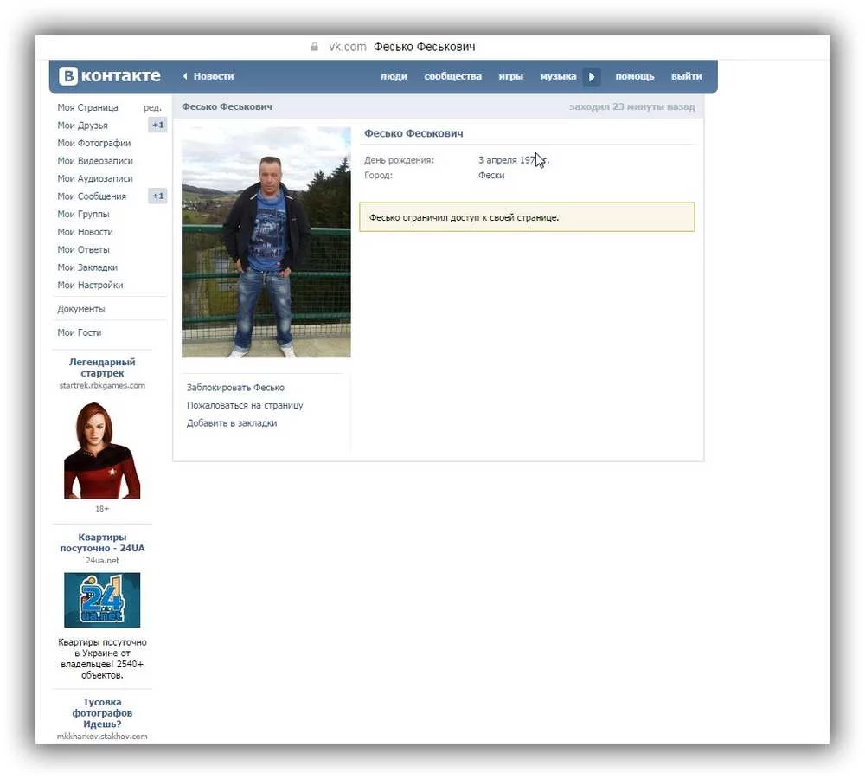Open Мои Группы
This screenshot has height=779, width=865.
click(83, 214)
